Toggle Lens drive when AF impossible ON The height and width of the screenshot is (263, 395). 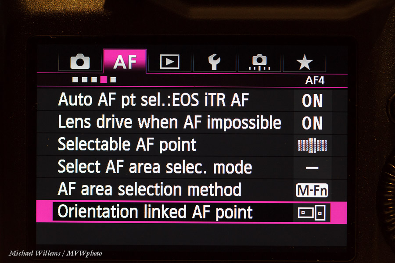[x=312, y=123]
